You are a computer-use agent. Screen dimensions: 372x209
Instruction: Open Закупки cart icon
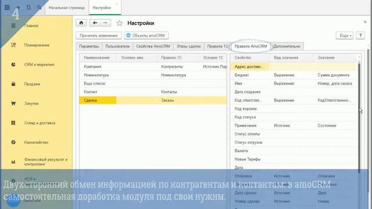coord(13,103)
